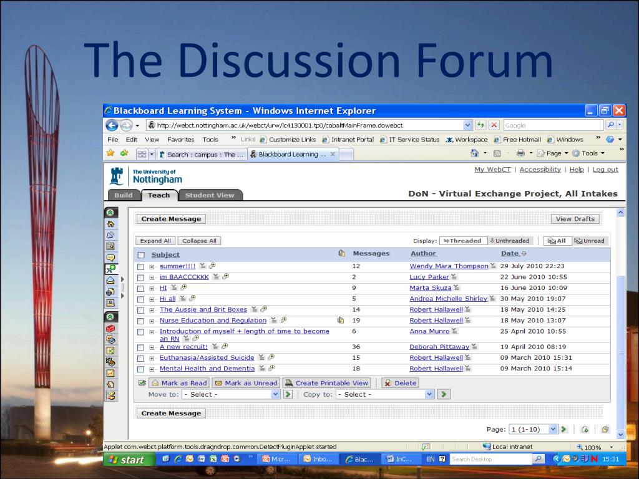Open the View menu
639x479 pixels.
coord(152,139)
